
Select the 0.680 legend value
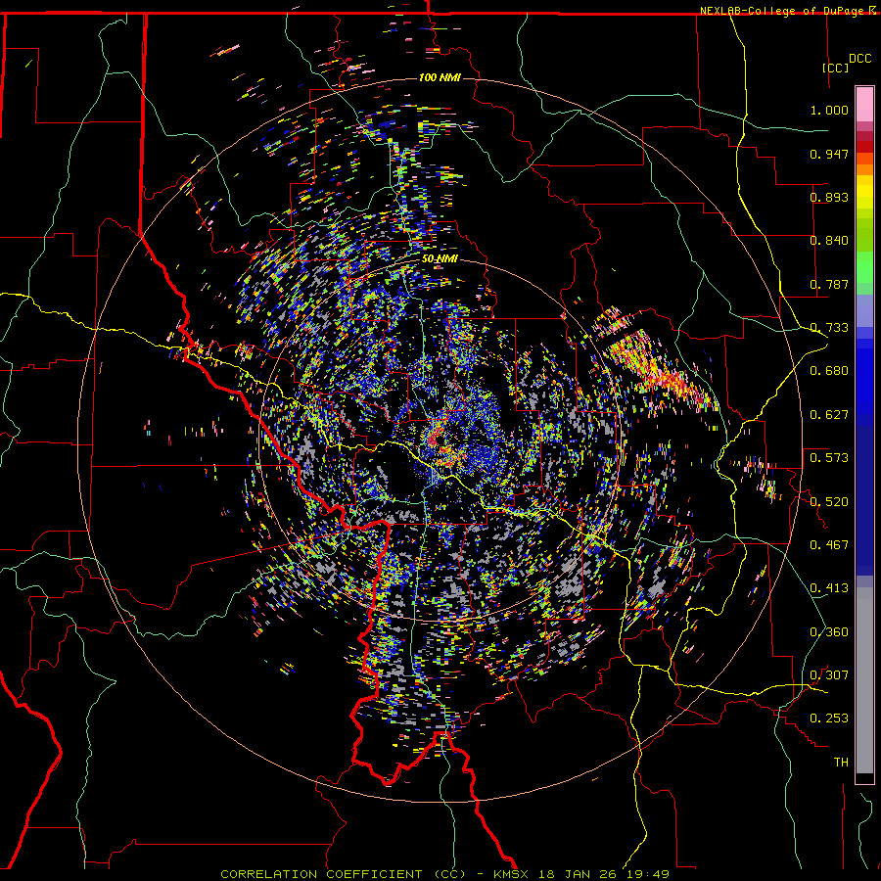[x=829, y=371]
